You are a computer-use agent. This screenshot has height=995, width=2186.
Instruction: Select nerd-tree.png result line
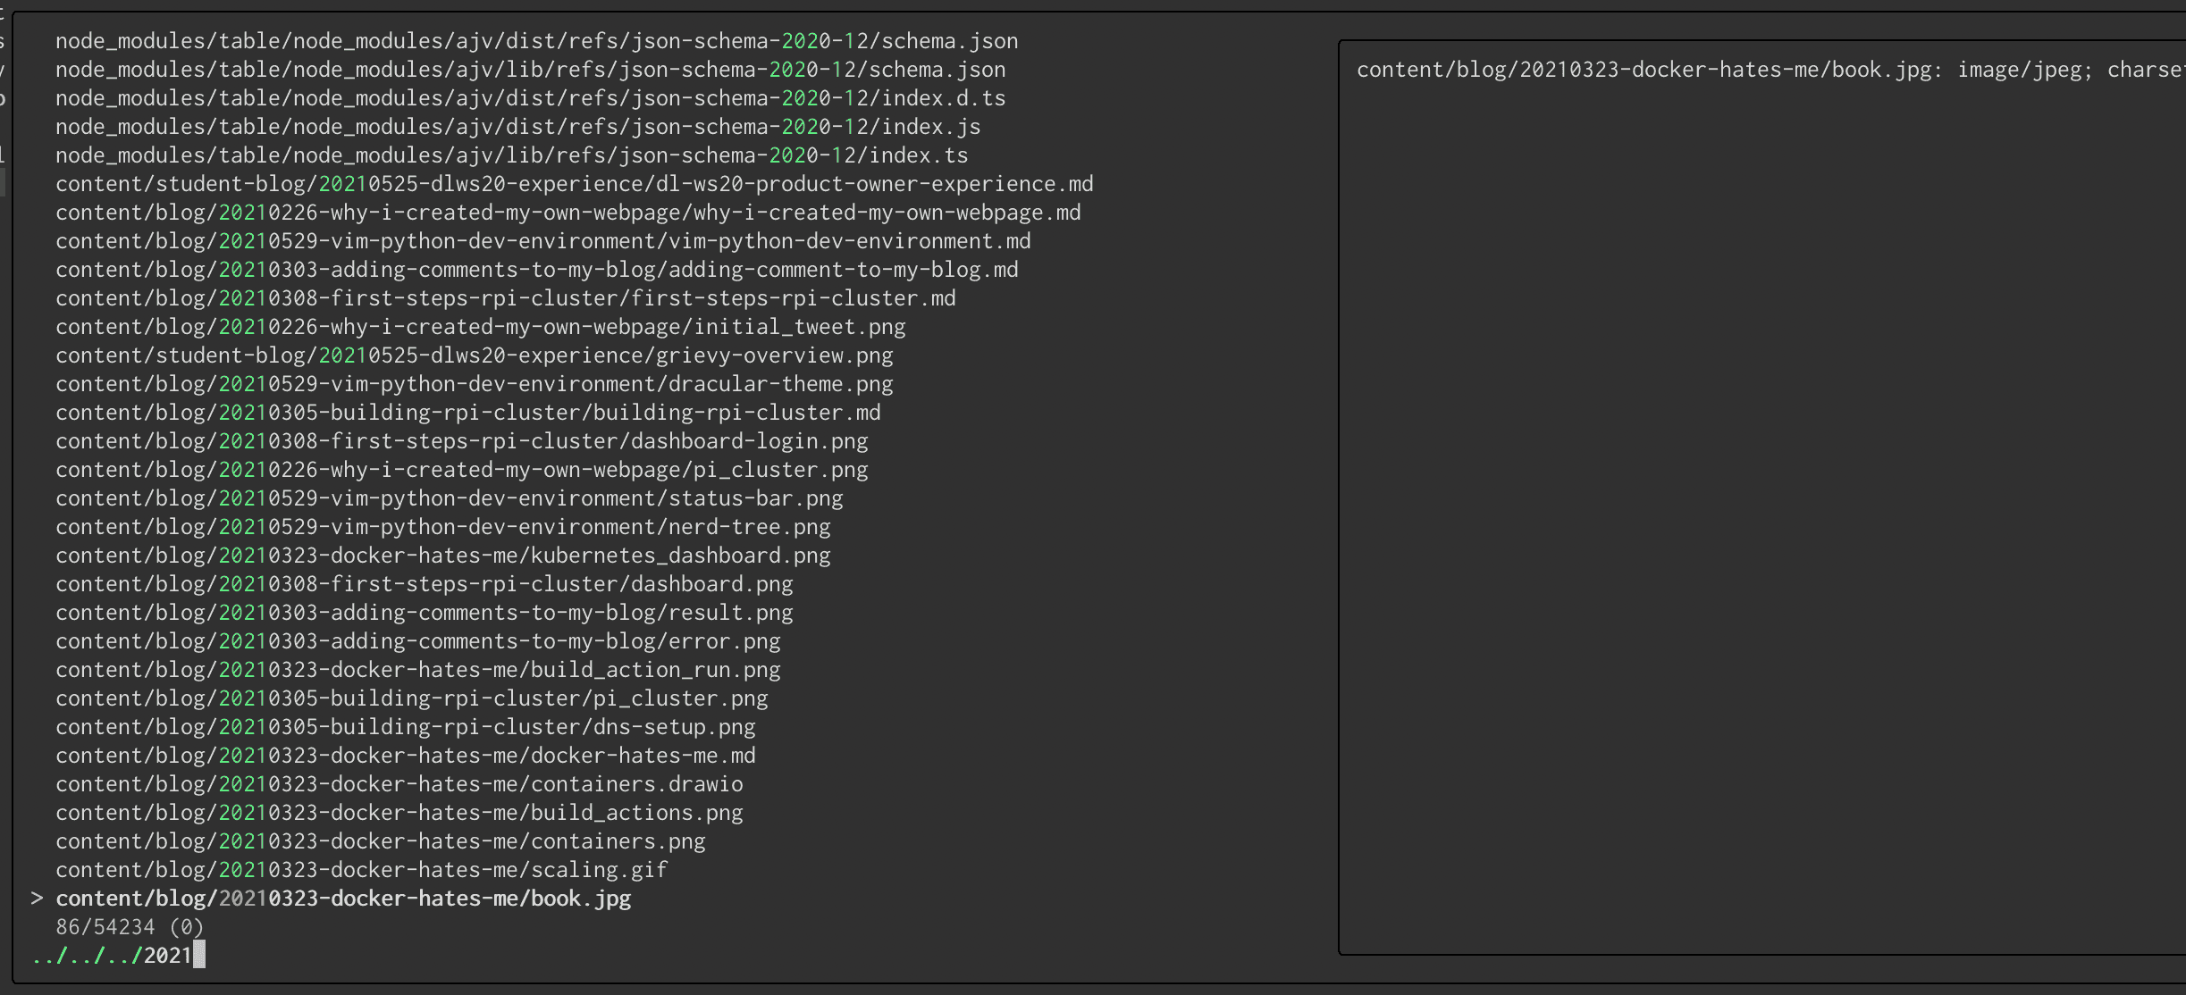coord(442,527)
